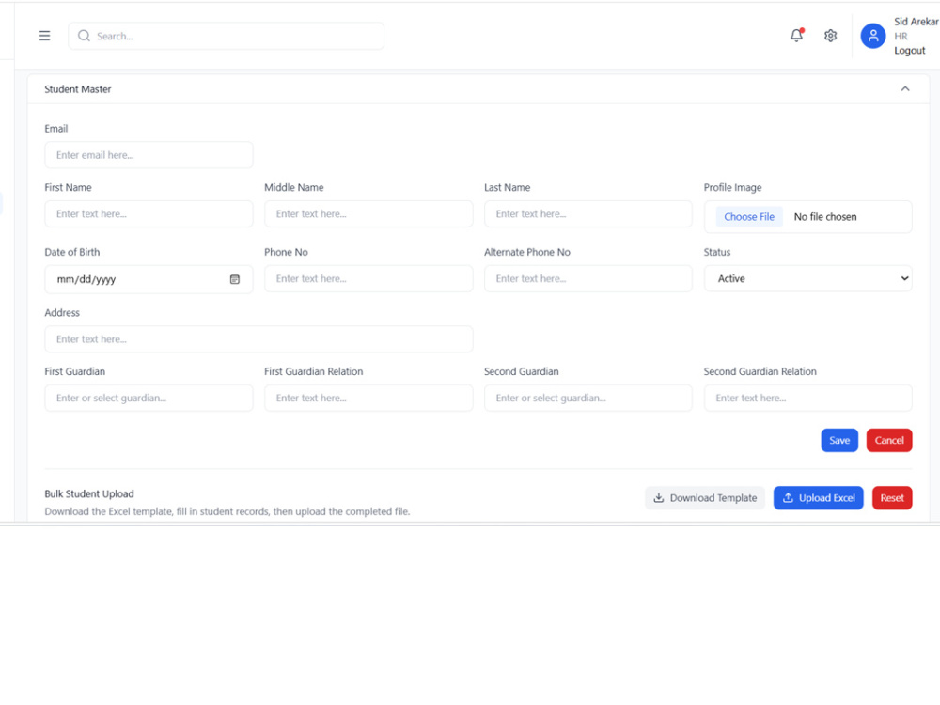This screenshot has height=705, width=940.
Task: Click the Save button
Action: pyautogui.click(x=839, y=441)
